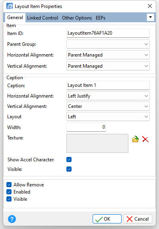The image size is (159, 229).
Task: Clear texture with the red X icon
Action: [x=145, y=139]
